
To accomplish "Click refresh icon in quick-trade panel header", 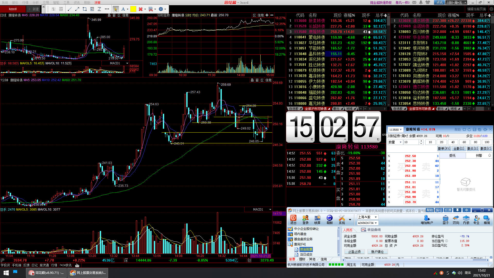I will point(469,129).
